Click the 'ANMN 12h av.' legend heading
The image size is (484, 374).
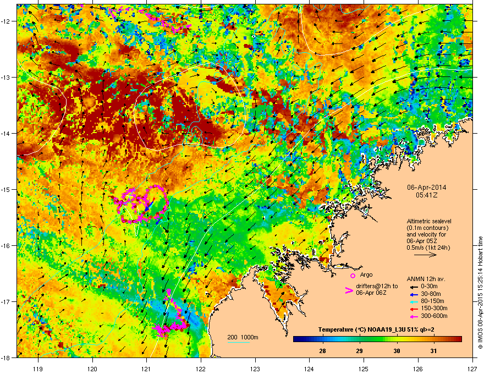[426, 279]
